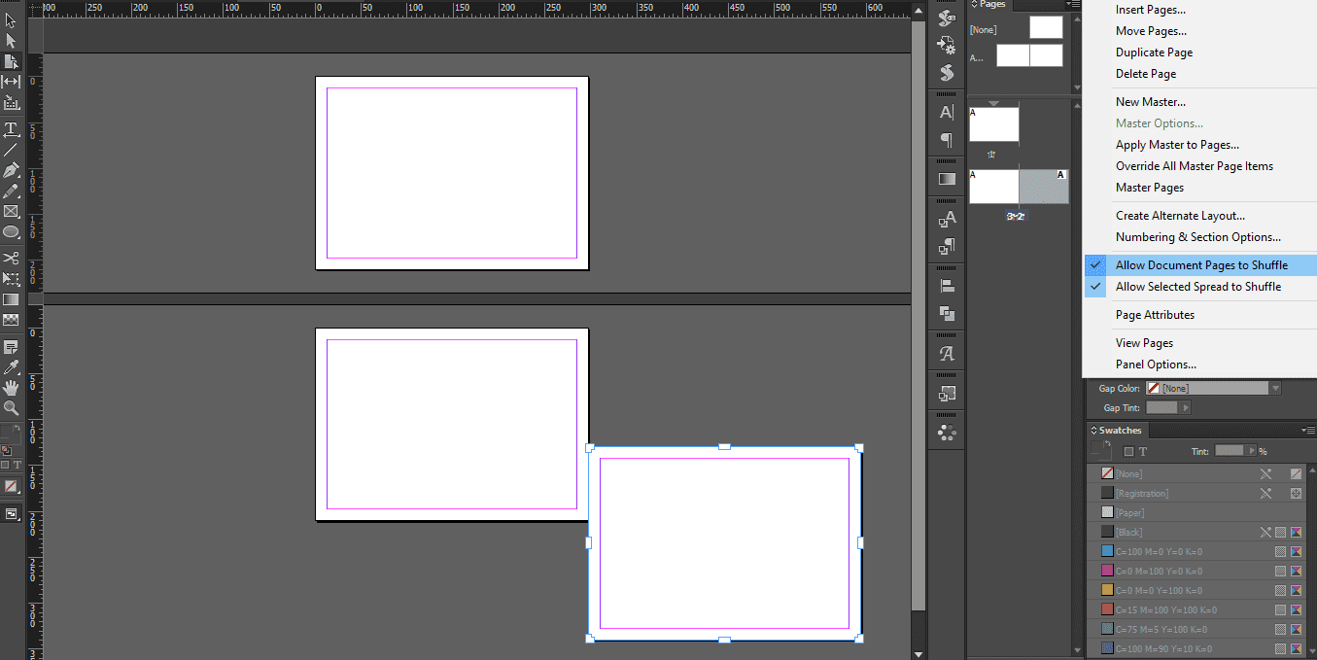Select the Pencil tool

pyautogui.click(x=11, y=191)
